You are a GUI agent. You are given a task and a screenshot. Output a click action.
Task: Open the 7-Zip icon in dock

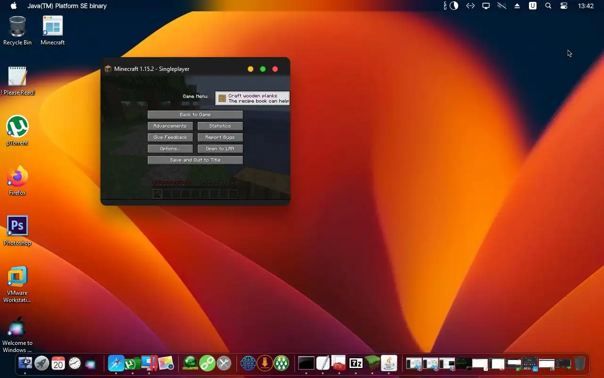tap(356, 363)
